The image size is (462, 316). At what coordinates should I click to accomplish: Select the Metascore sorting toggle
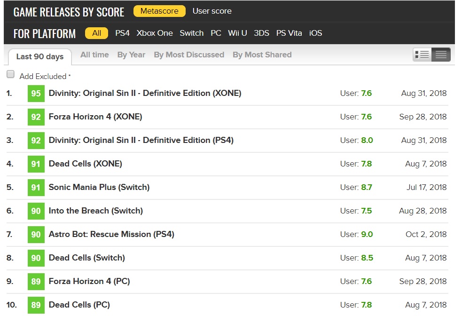pos(159,11)
